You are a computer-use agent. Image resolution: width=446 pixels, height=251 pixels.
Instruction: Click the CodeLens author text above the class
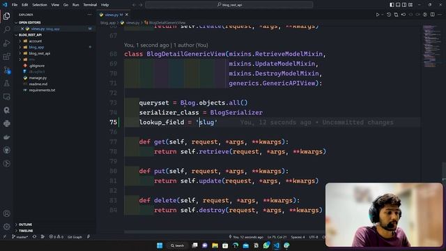point(166,45)
